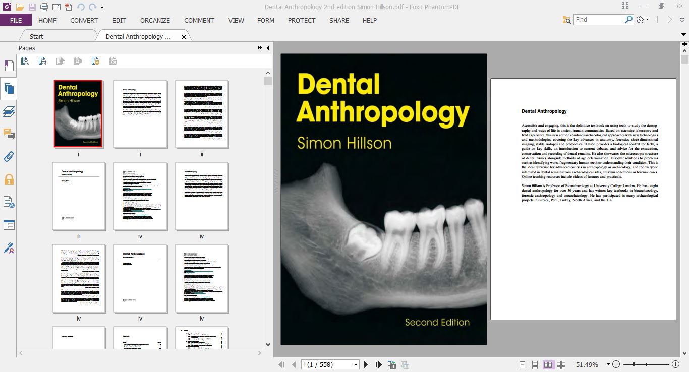This screenshot has width=689, height=372.
Task: Open the dropdown arrow beside the gear icon
Action: point(647,20)
